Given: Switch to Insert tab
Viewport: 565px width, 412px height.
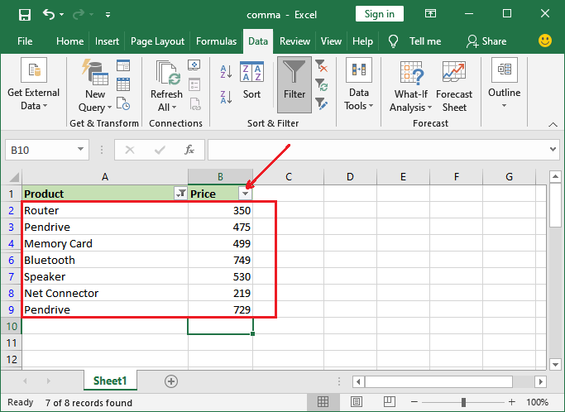Looking at the screenshot, I should pos(107,41).
